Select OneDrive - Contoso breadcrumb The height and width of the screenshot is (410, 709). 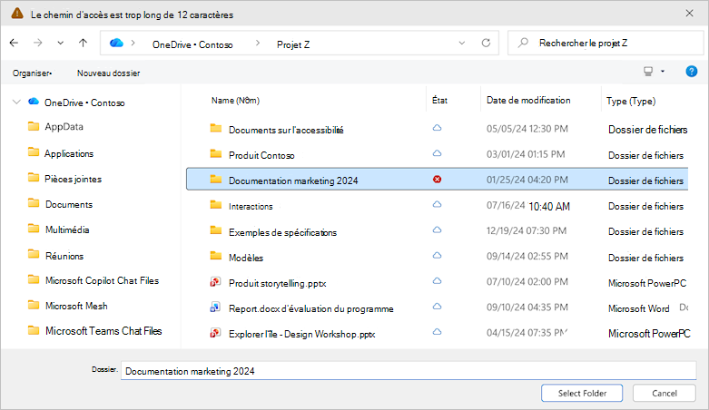192,44
